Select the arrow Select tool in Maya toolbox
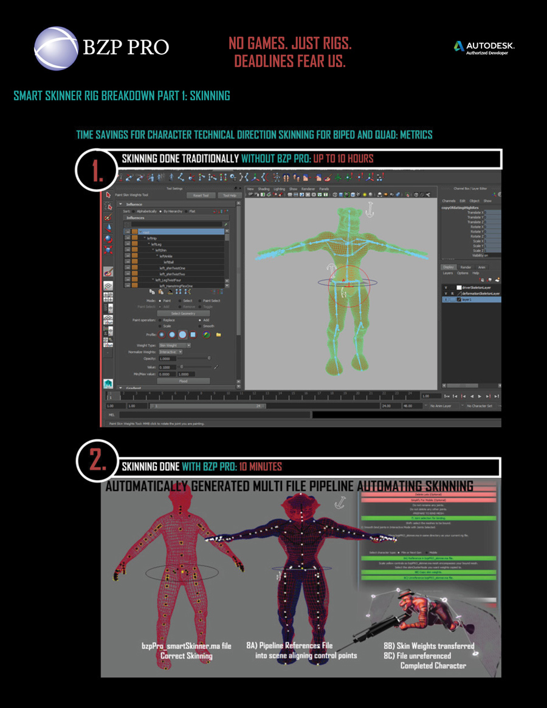 point(108,195)
